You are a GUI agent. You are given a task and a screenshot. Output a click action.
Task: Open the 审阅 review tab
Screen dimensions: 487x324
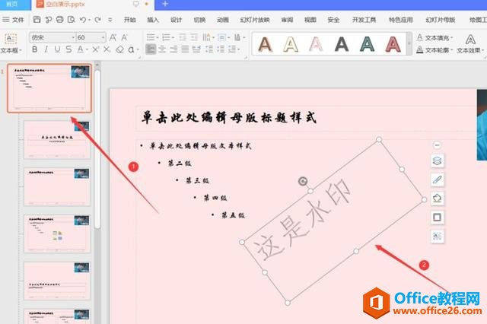point(288,20)
